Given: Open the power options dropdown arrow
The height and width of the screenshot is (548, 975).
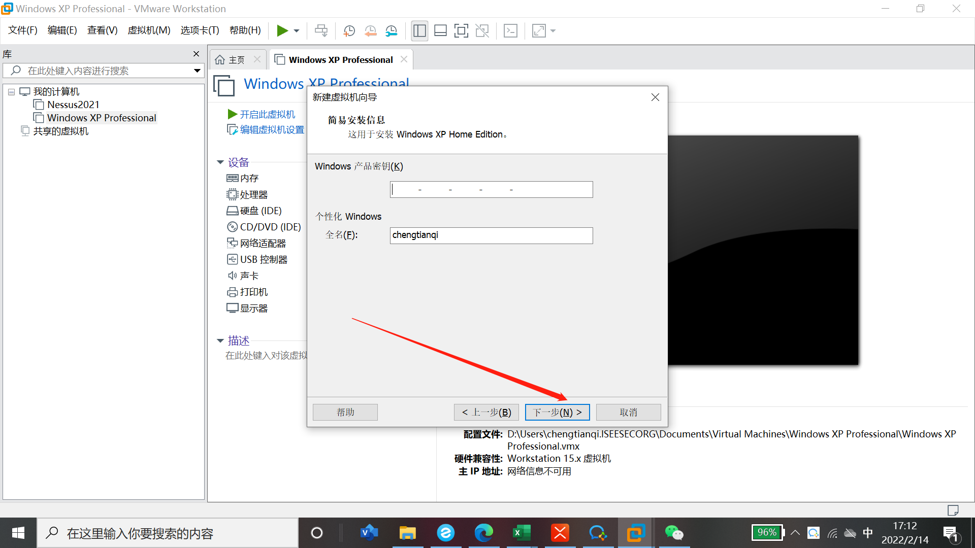Looking at the screenshot, I should (297, 31).
